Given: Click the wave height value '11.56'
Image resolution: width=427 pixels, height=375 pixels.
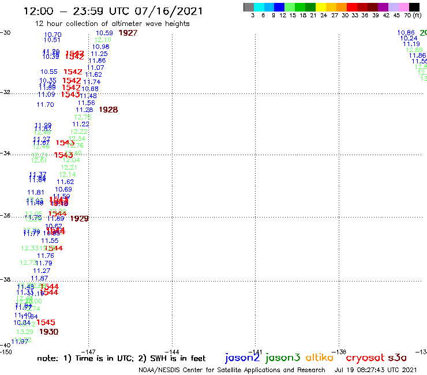Looking at the screenshot, I should [x=87, y=103].
